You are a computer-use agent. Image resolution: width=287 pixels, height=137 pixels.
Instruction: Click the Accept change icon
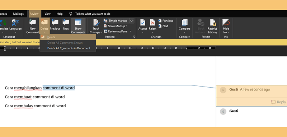click(x=142, y=23)
